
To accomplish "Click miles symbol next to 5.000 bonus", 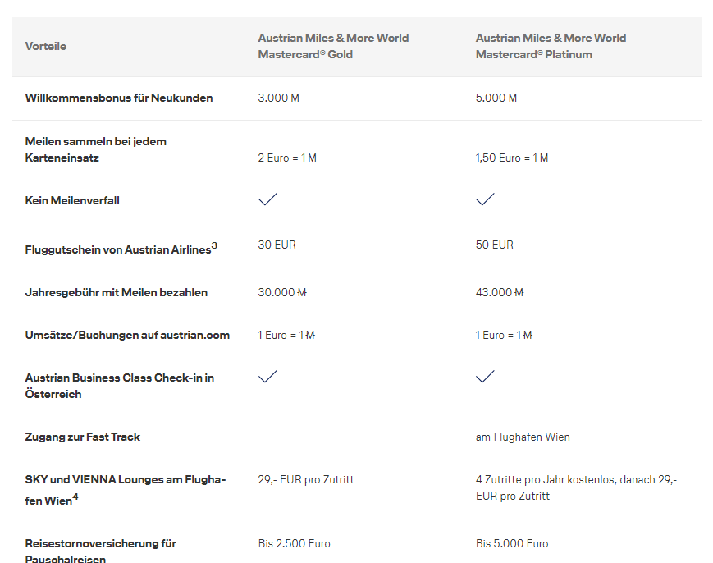I will tap(513, 98).
